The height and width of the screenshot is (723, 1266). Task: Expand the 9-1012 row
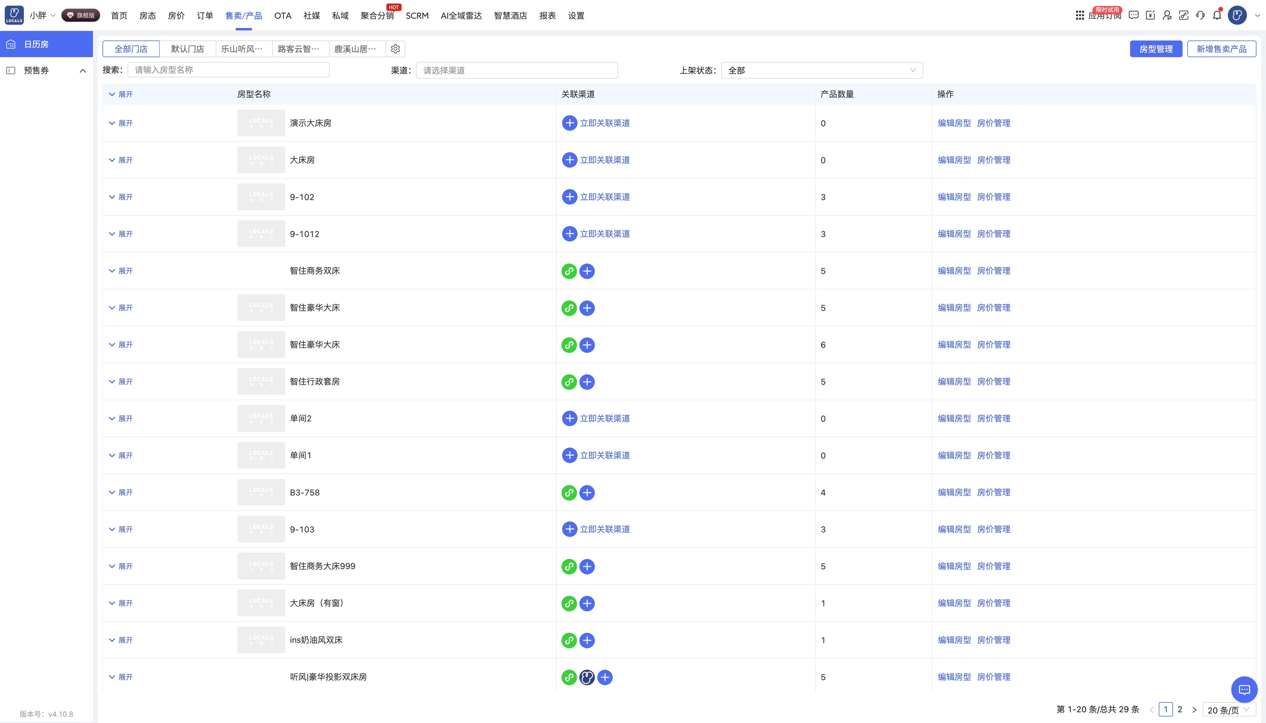tap(121, 234)
